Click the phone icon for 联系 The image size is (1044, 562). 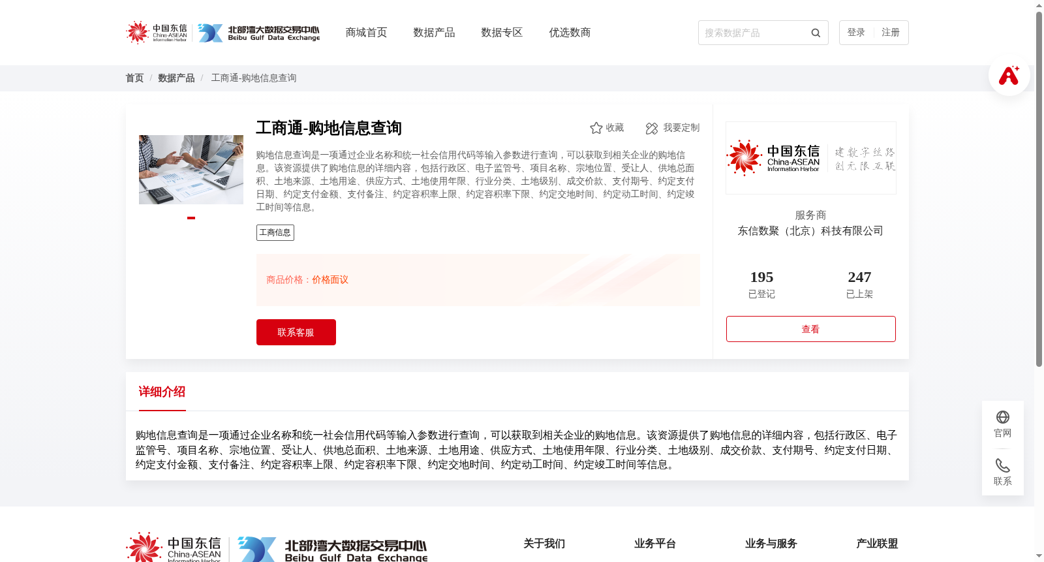(1003, 465)
